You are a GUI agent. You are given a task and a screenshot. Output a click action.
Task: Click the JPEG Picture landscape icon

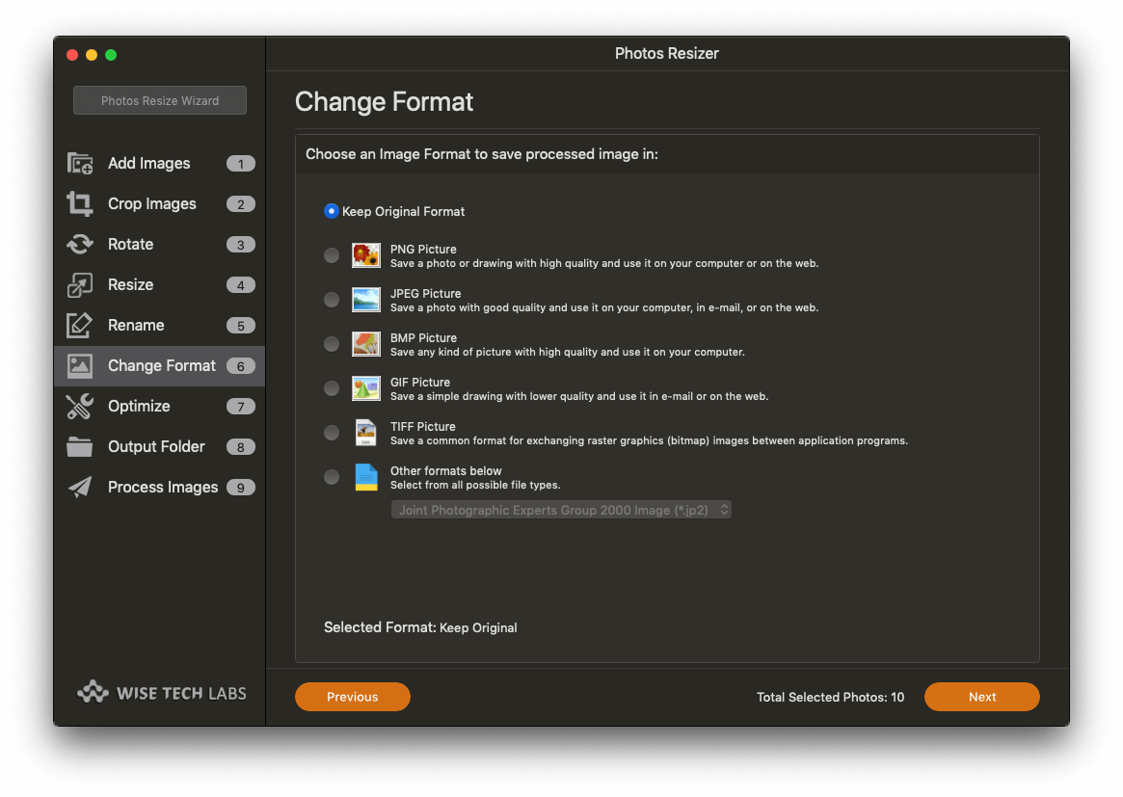coord(366,300)
